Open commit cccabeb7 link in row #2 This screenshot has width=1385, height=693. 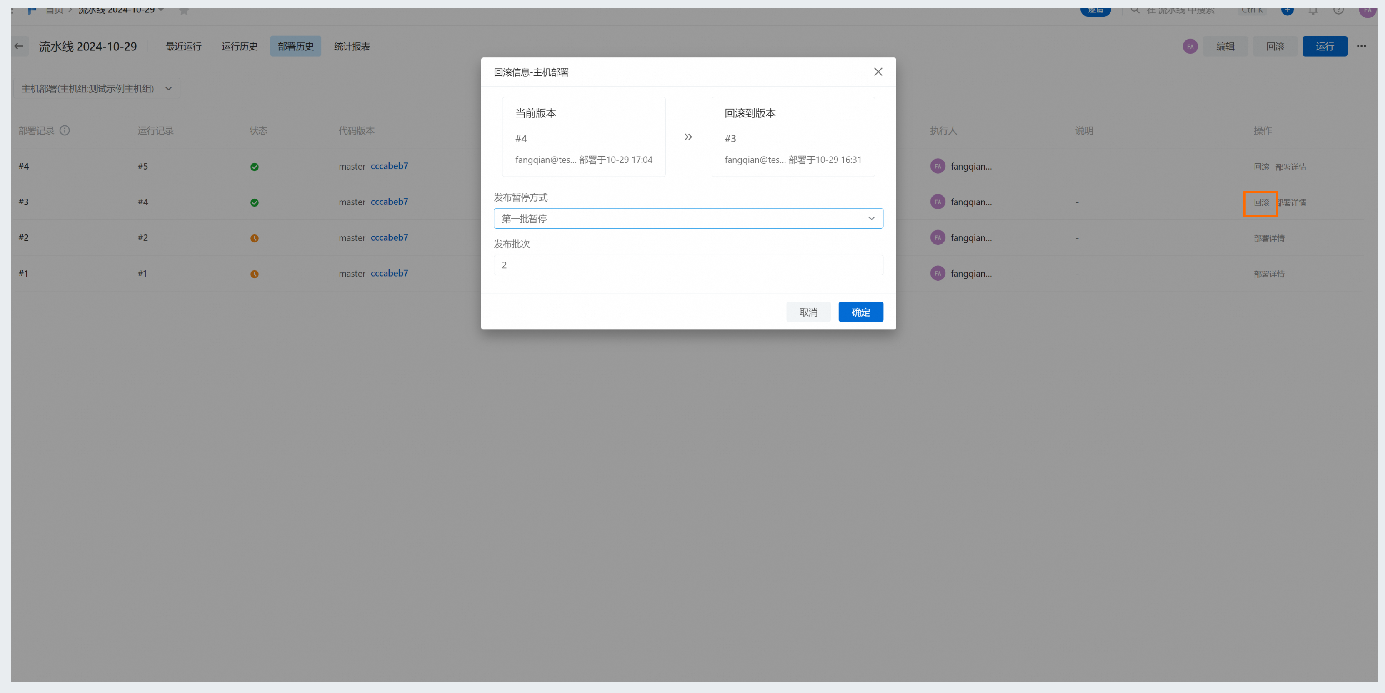pyautogui.click(x=389, y=237)
